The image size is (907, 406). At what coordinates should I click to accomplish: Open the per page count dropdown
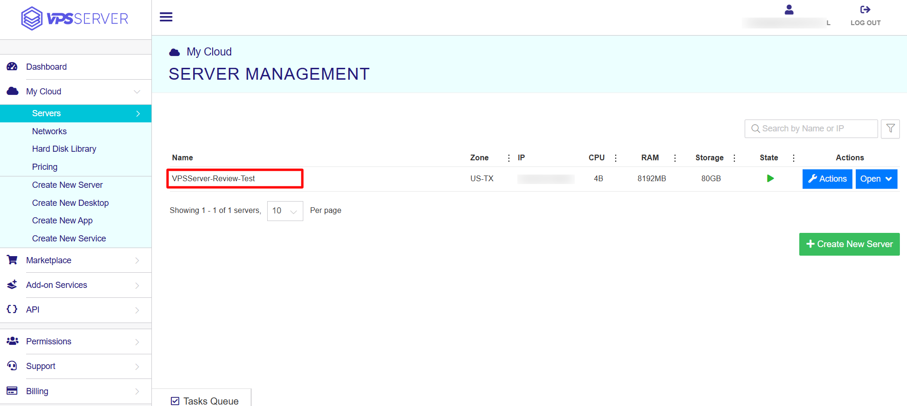(x=285, y=211)
